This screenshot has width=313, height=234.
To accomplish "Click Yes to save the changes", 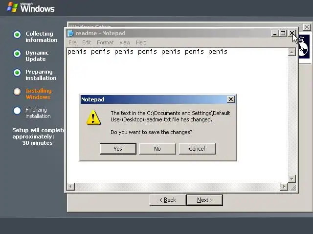I will [118, 149].
